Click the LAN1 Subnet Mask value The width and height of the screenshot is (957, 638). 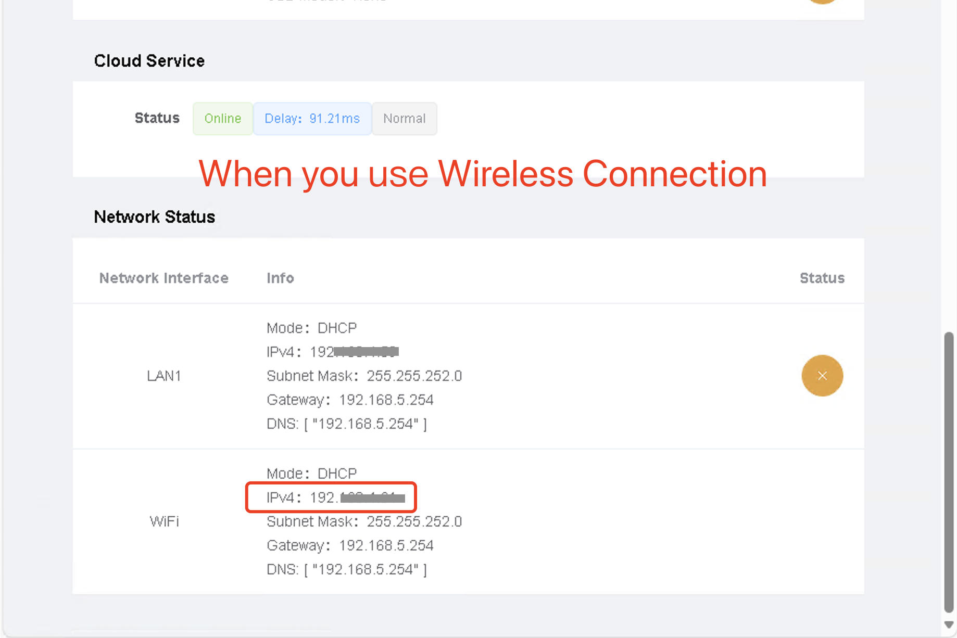pyautogui.click(x=414, y=376)
